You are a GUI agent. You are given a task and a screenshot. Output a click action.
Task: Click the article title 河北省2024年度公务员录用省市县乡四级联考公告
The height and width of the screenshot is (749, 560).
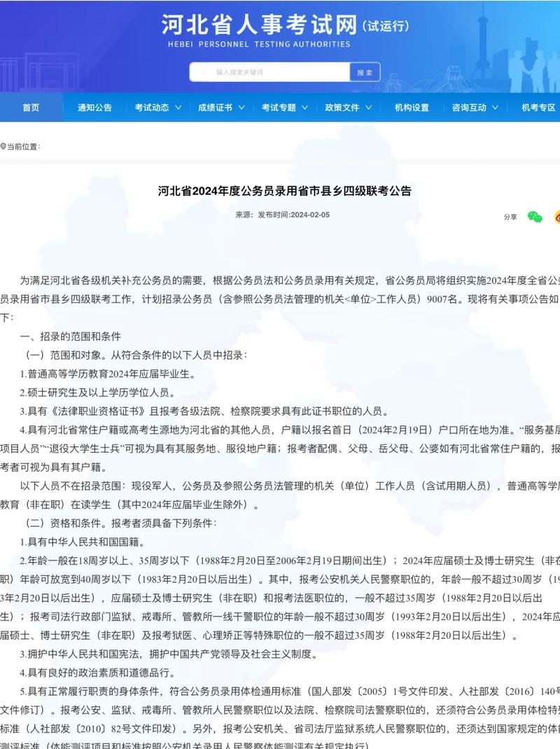(284, 191)
